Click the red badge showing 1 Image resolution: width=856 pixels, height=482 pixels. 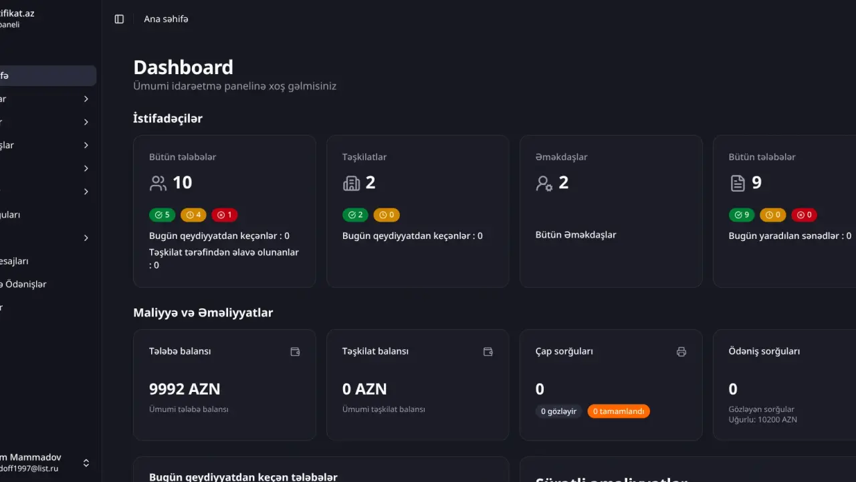click(225, 215)
